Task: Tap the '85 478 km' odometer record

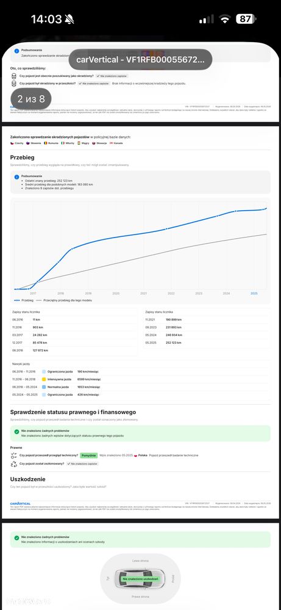Action: coord(40,343)
